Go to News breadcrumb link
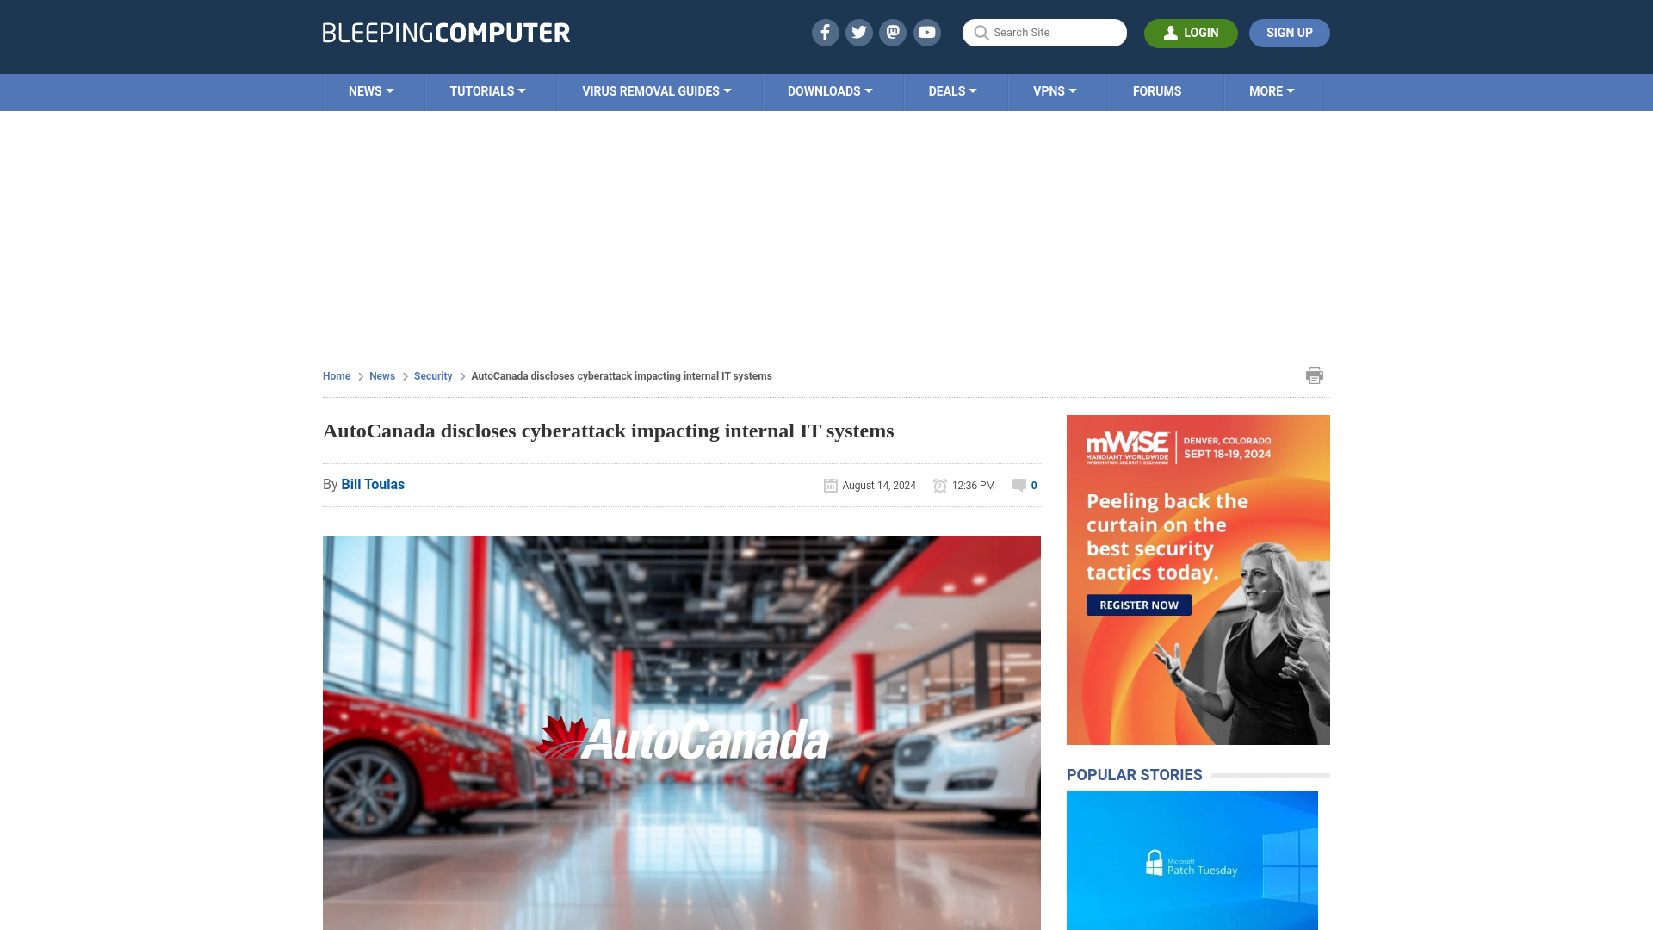Viewport: 1653px width, 930px height. [382, 376]
